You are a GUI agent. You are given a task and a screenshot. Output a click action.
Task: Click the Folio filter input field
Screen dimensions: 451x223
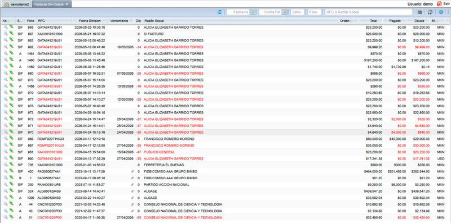coord(315,12)
